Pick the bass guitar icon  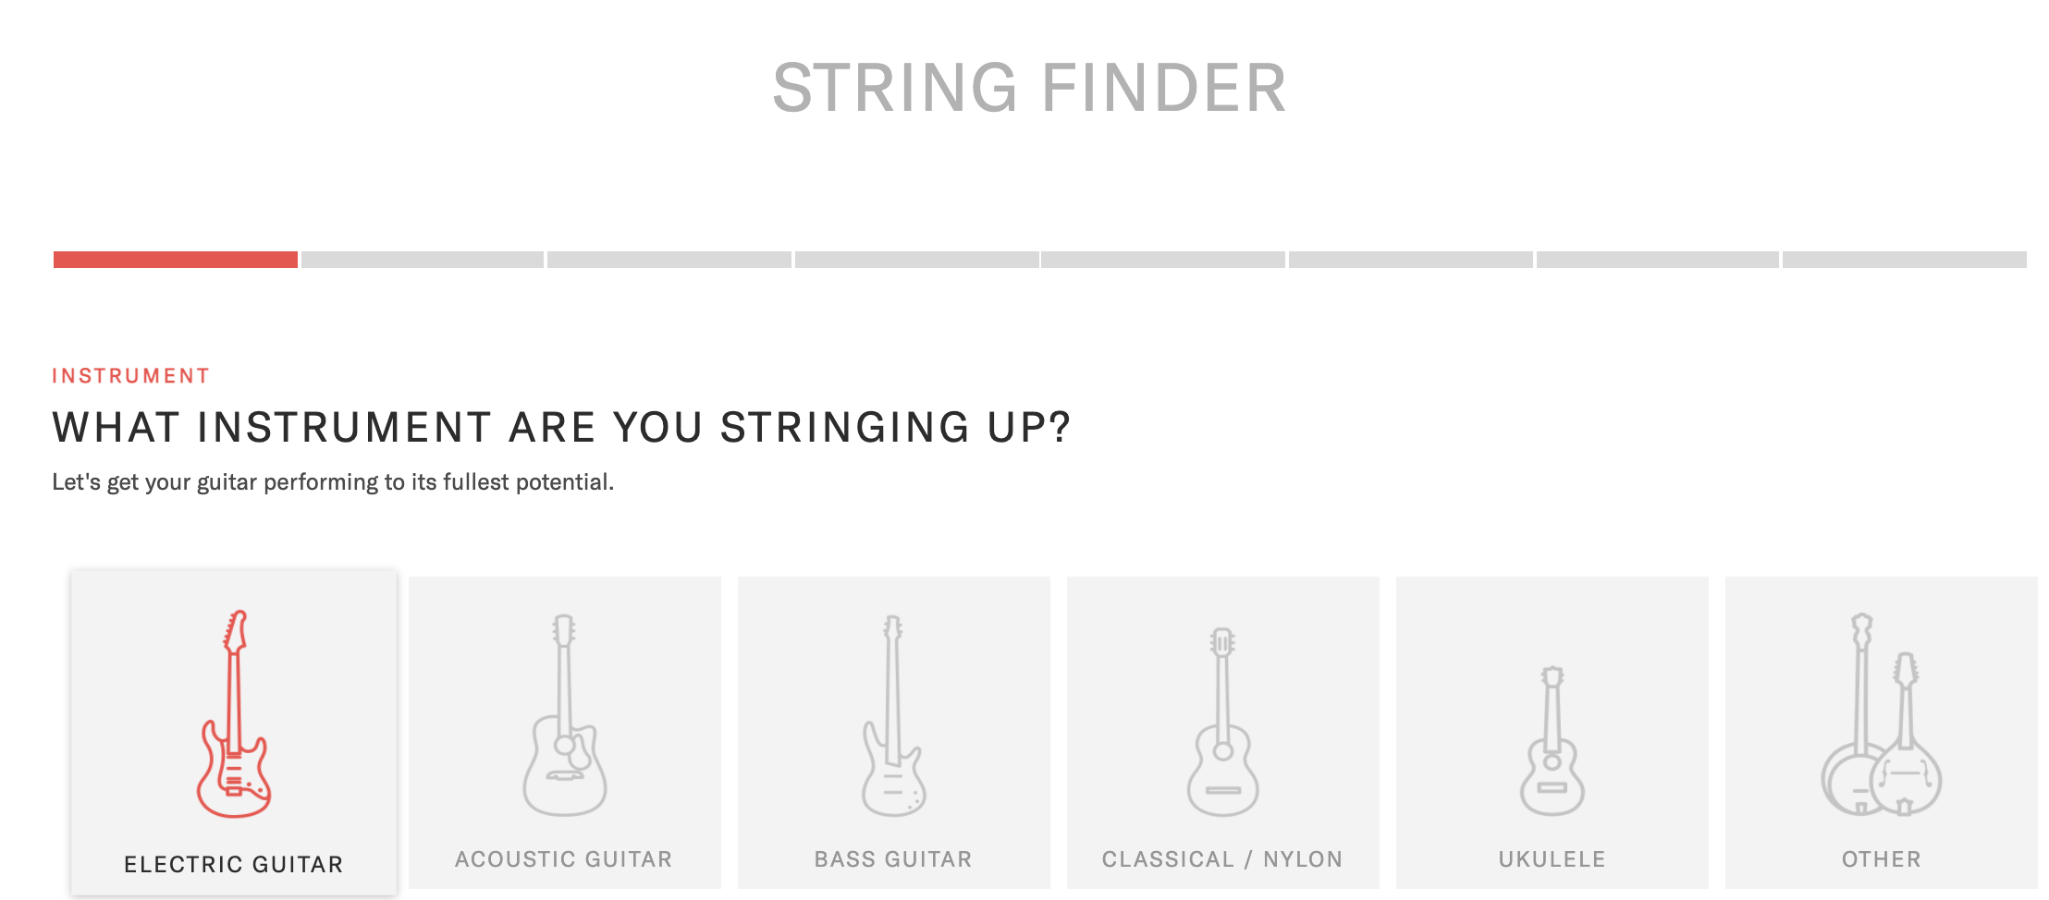click(x=893, y=715)
